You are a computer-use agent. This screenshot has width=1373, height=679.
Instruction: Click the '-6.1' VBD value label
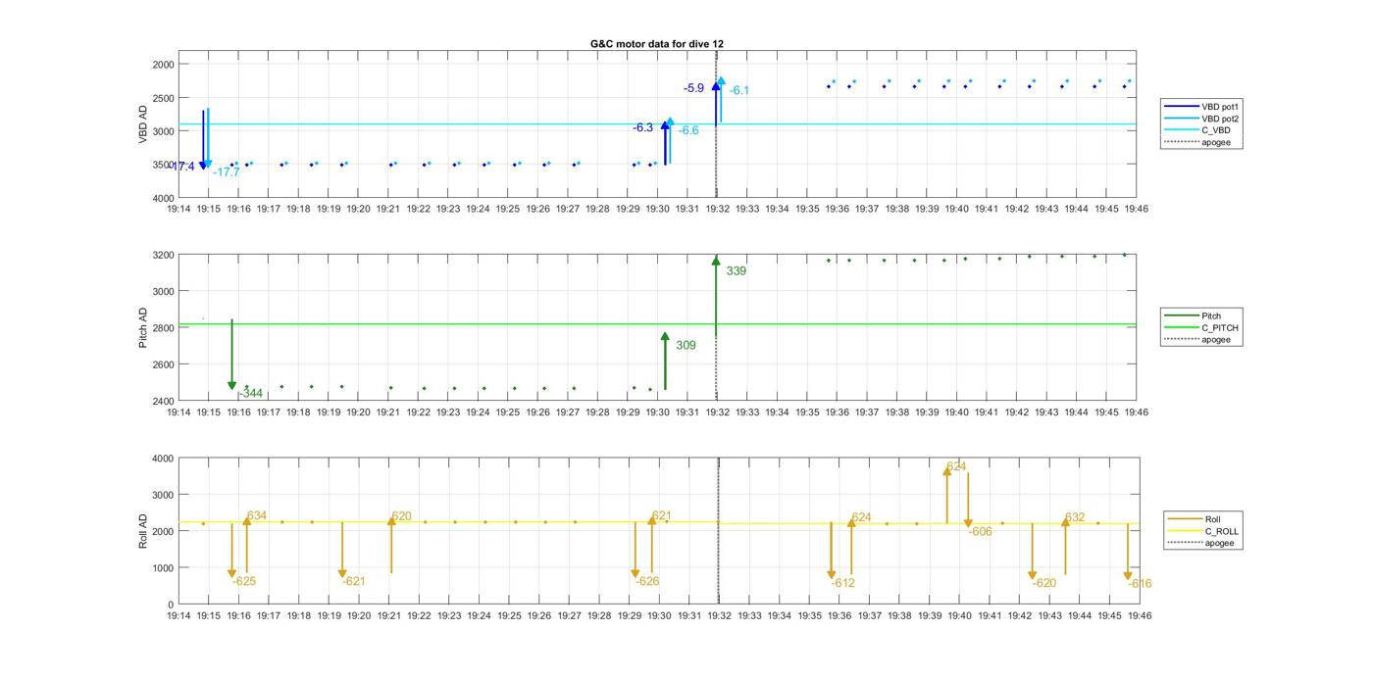tap(739, 91)
